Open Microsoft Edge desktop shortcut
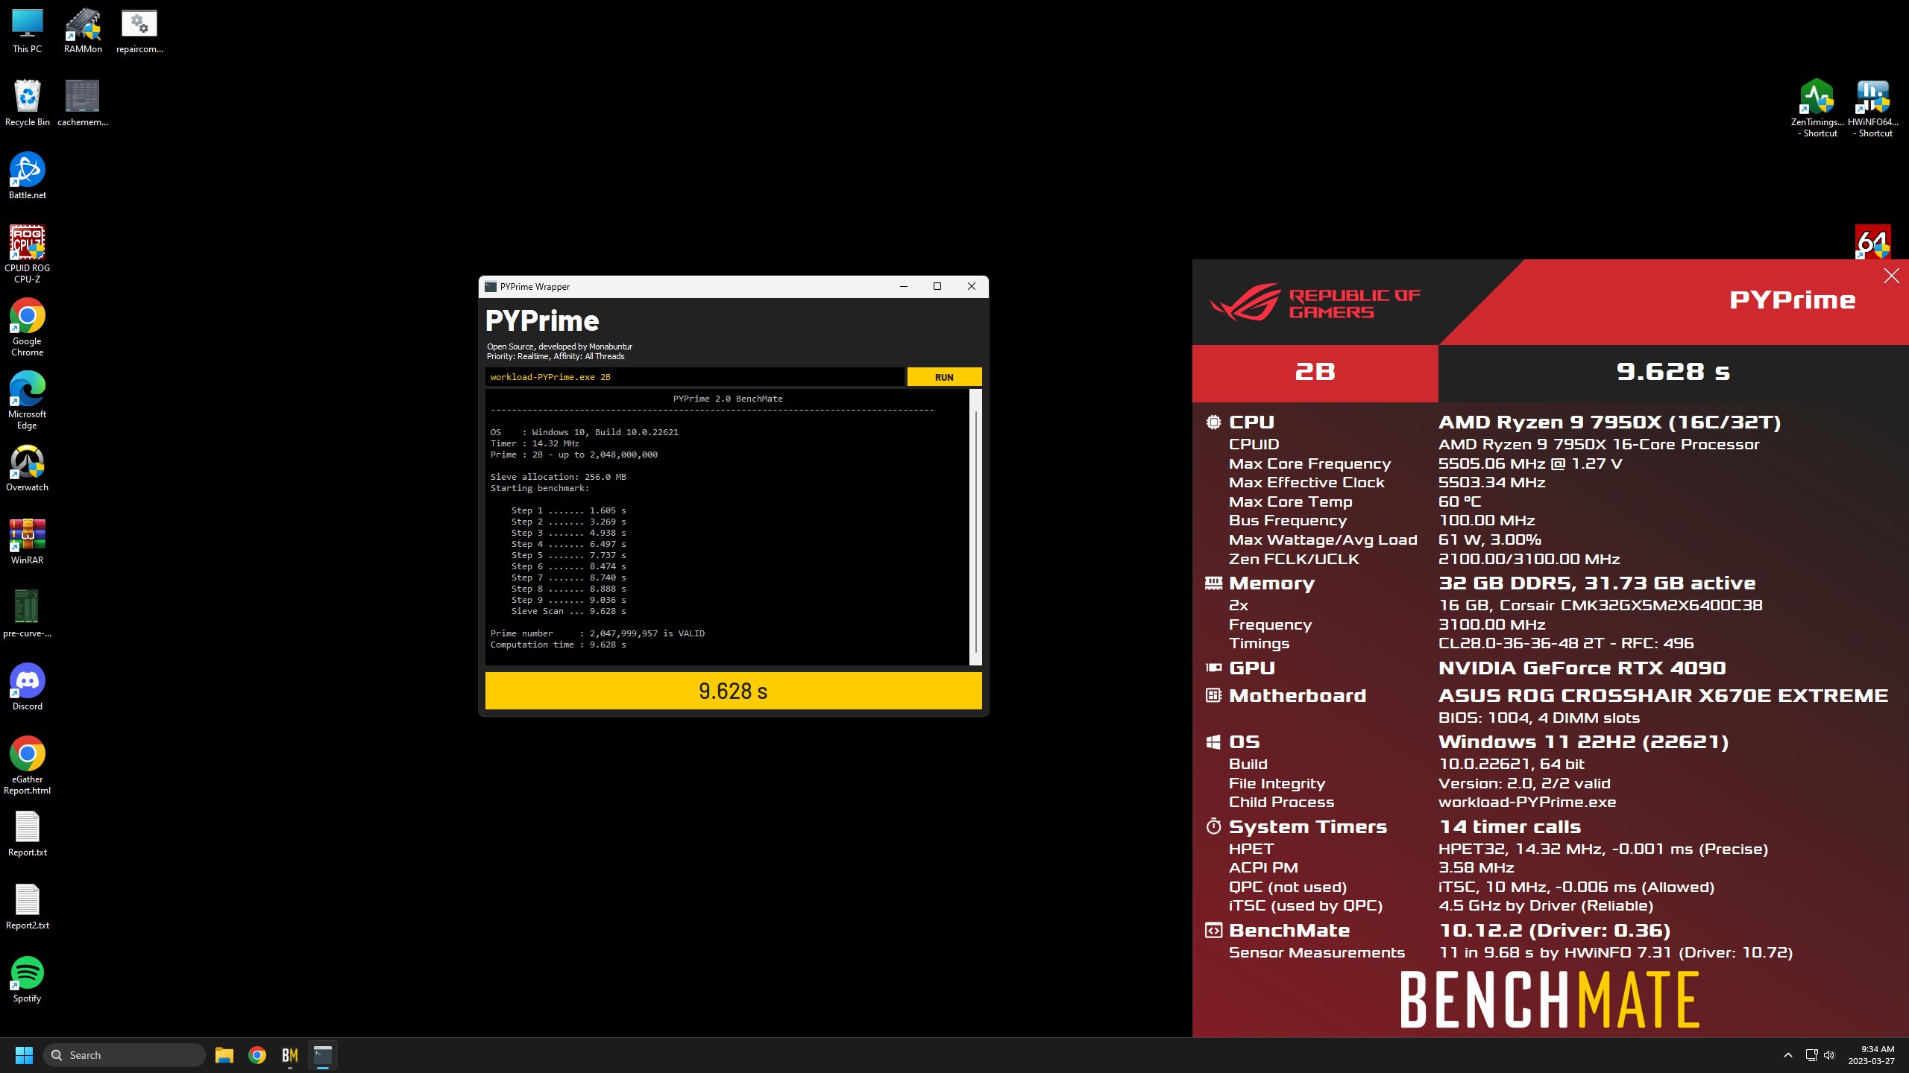This screenshot has width=1909, height=1073. click(27, 400)
